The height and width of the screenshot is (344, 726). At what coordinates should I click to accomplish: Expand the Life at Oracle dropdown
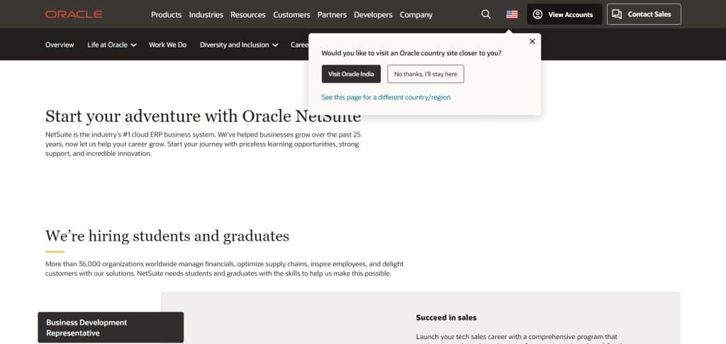coord(112,45)
